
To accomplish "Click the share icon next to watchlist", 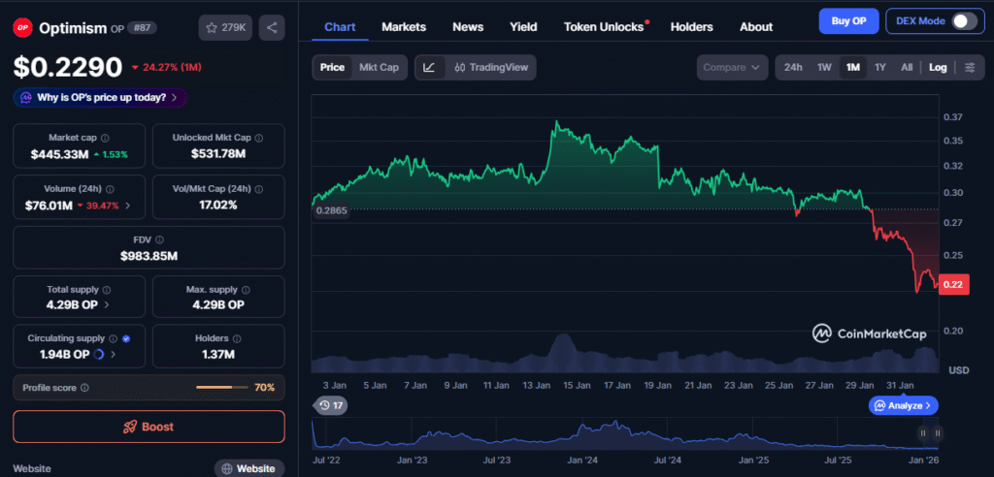I will [x=272, y=28].
